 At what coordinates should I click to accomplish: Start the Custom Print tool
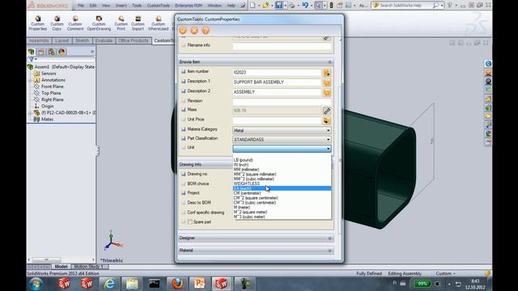pos(121,23)
